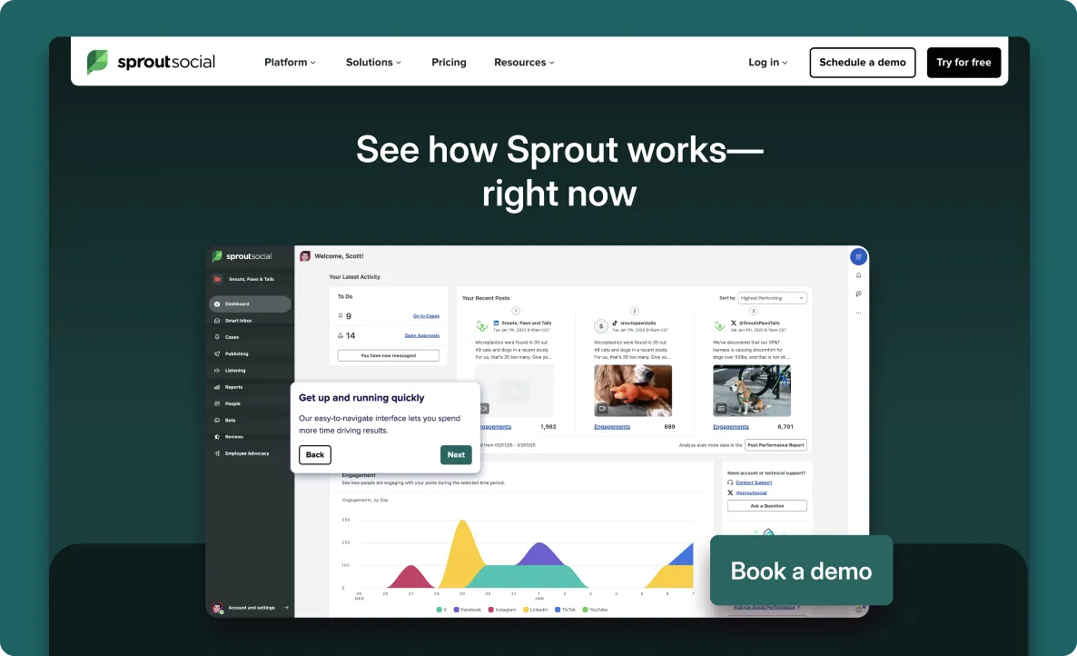Open the Contact Support link
Image resolution: width=1077 pixels, height=656 pixels.
click(x=754, y=482)
